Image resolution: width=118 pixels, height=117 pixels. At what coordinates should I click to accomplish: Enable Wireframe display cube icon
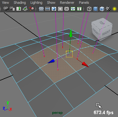tap(89, 9)
